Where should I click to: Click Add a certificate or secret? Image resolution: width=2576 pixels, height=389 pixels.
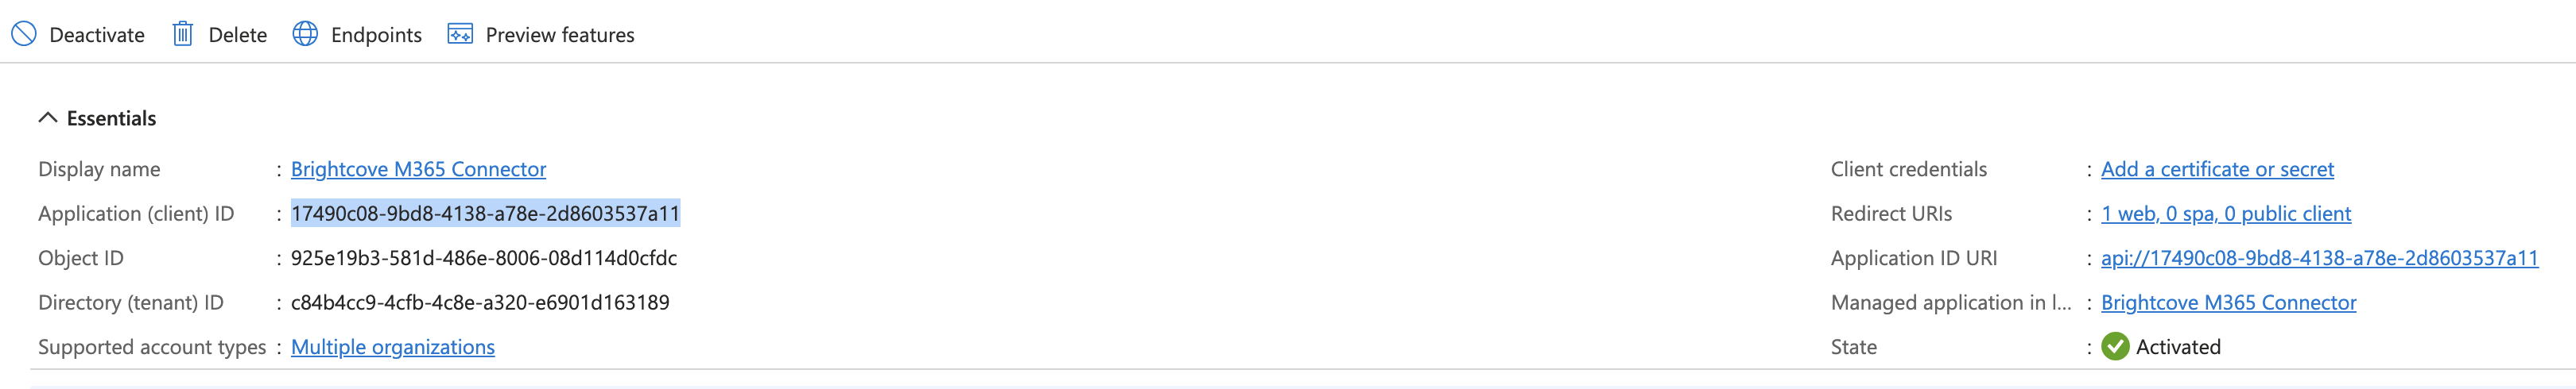[2217, 168]
